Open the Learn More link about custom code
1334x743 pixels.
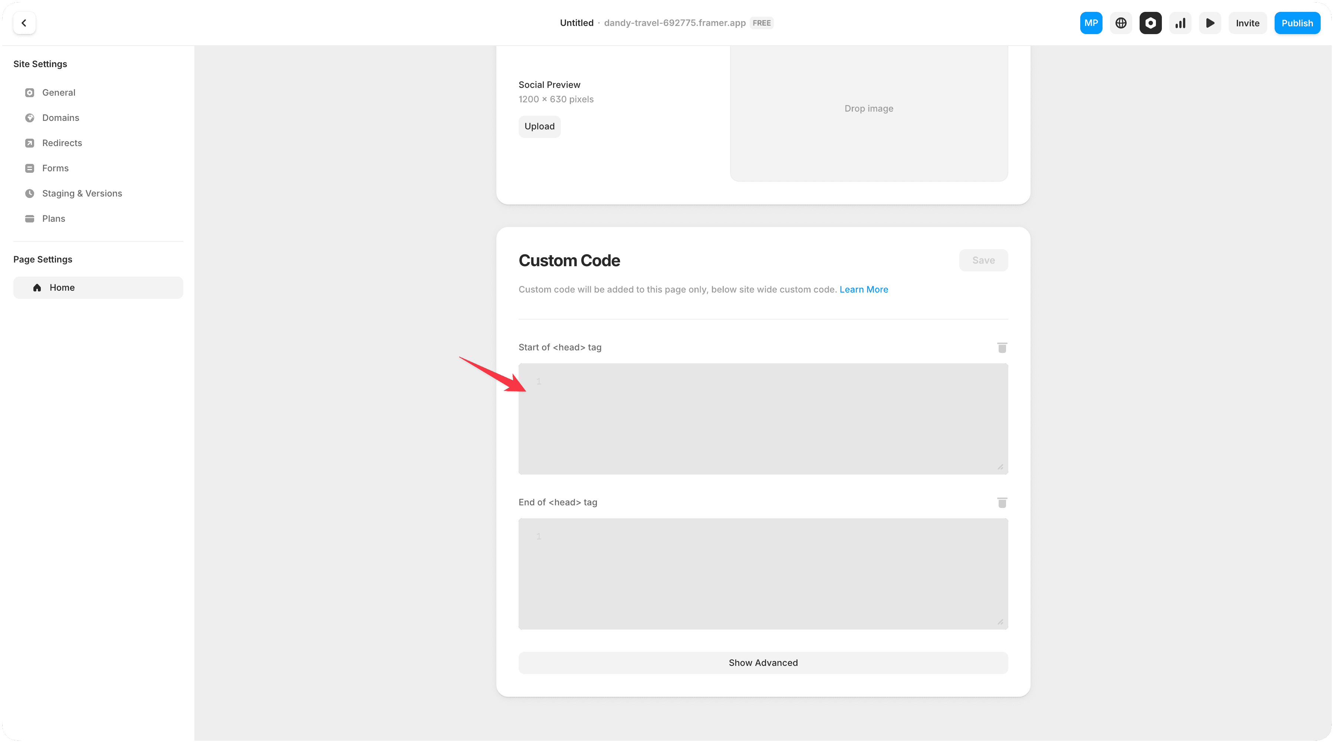coord(864,289)
